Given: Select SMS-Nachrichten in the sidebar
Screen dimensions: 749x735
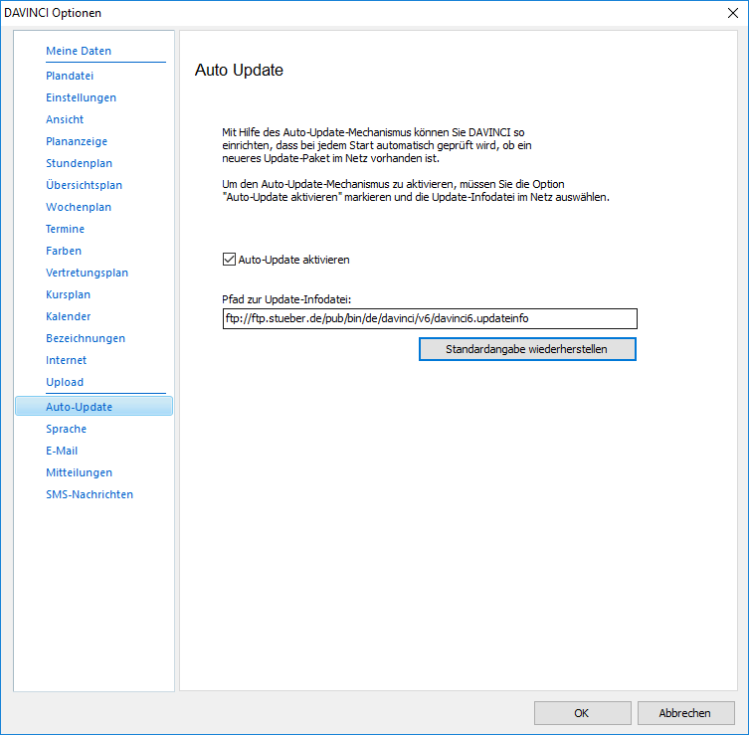Looking at the screenshot, I should click(90, 494).
